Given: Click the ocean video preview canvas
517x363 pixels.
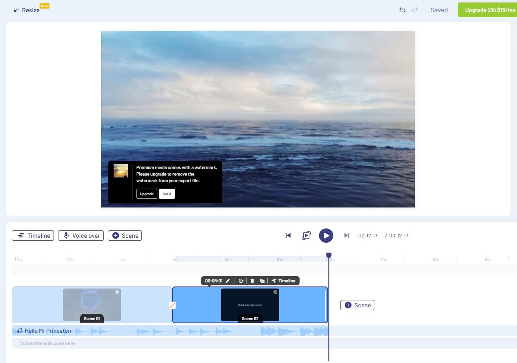Looking at the screenshot, I should [x=258, y=119].
